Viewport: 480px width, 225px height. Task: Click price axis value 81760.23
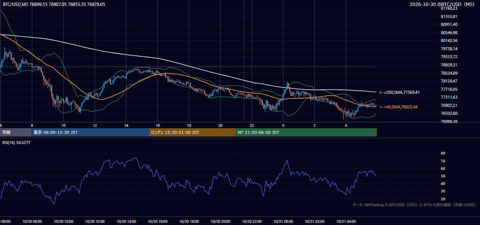449,8
